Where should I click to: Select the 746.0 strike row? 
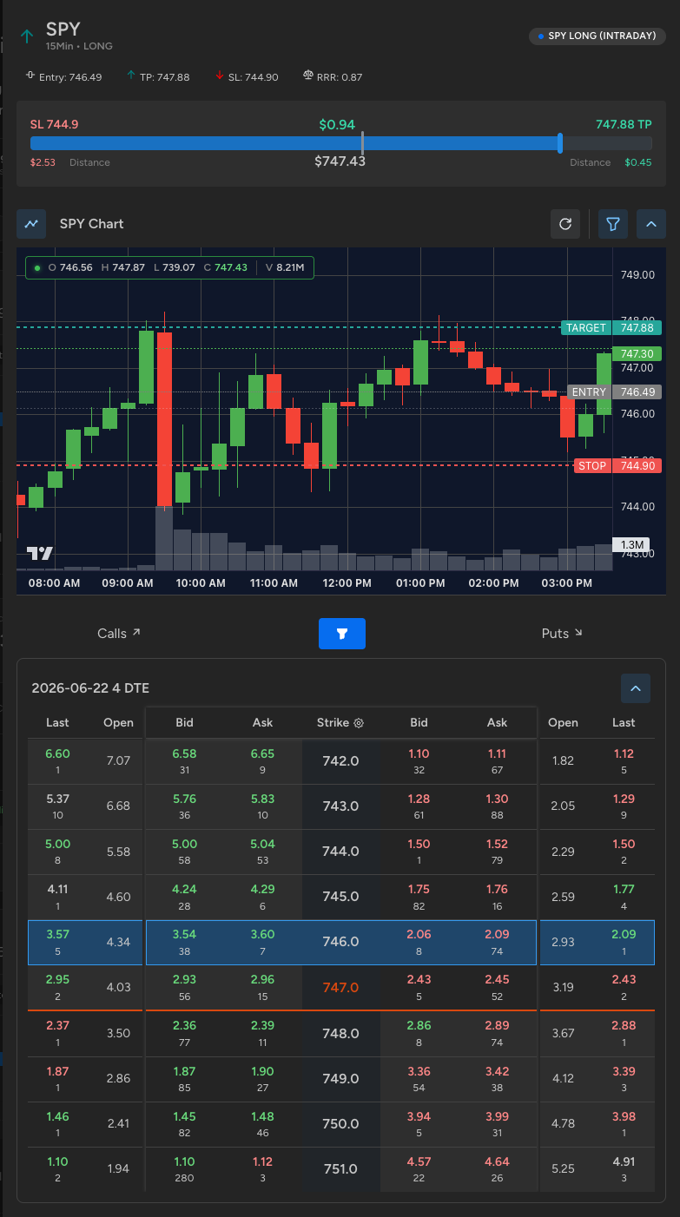(x=340, y=942)
